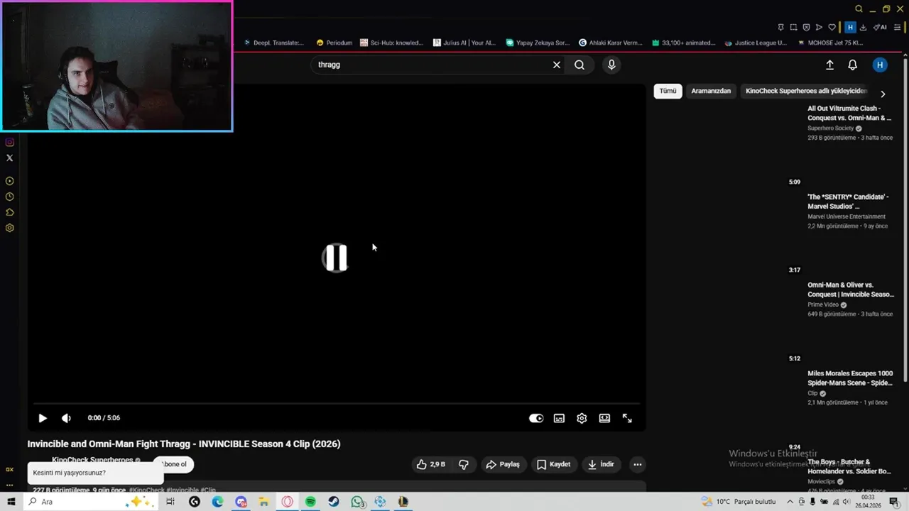Click the browser heart bookmark icon
Image resolution: width=909 pixels, height=511 pixels.
point(832,28)
